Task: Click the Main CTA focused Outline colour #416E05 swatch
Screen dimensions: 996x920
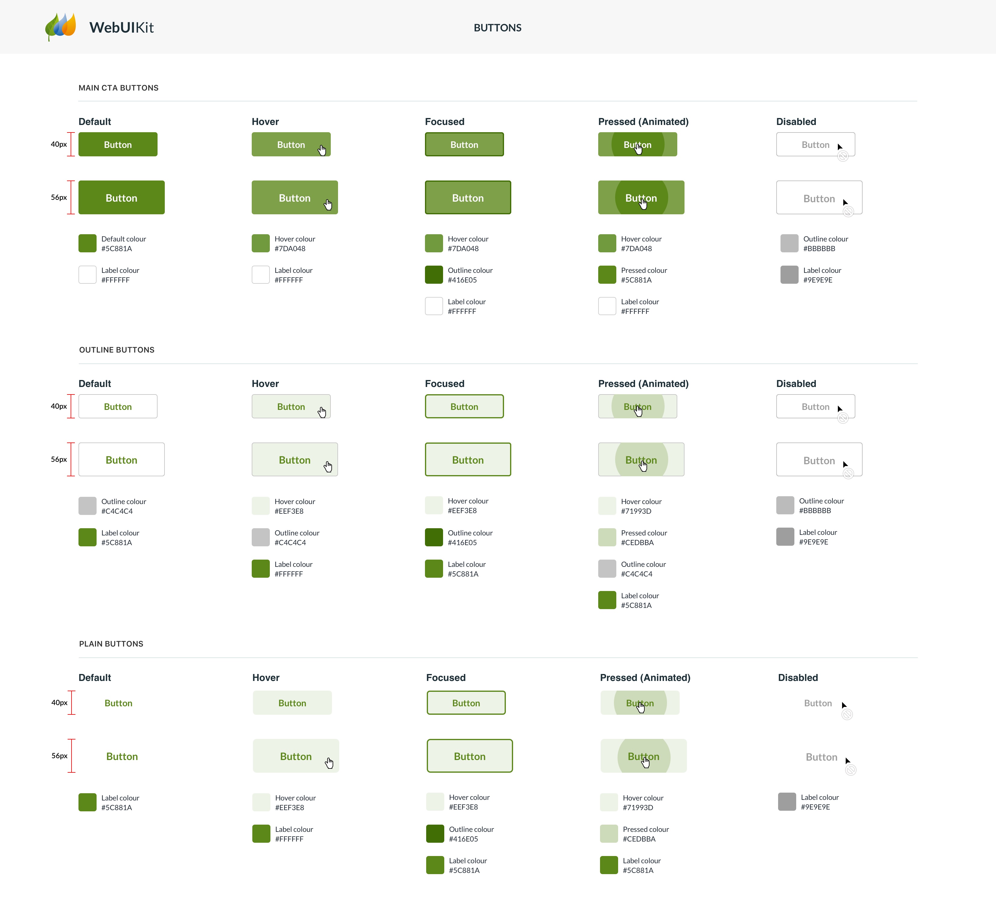Action: point(433,275)
